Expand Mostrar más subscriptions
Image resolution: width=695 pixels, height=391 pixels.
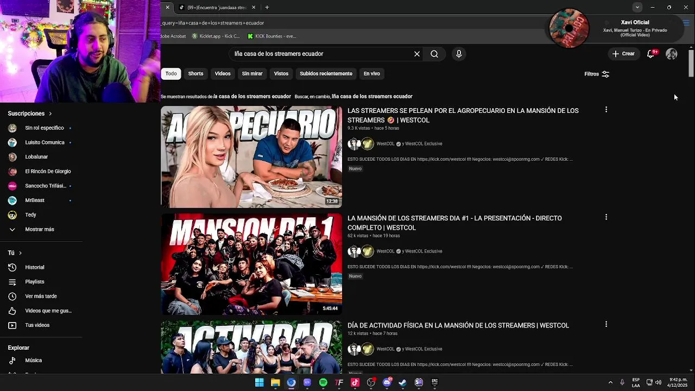click(x=40, y=229)
